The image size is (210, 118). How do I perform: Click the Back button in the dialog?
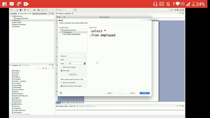(109, 93)
